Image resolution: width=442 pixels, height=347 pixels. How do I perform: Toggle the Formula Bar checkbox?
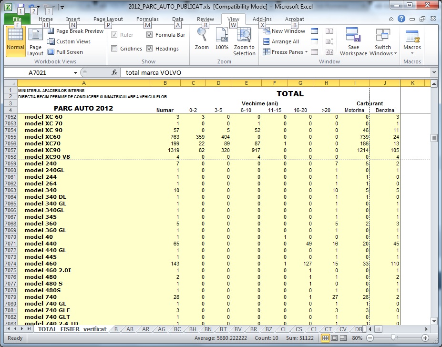[149, 35]
